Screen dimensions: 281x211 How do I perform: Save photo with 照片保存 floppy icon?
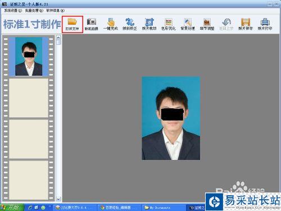[246, 24]
